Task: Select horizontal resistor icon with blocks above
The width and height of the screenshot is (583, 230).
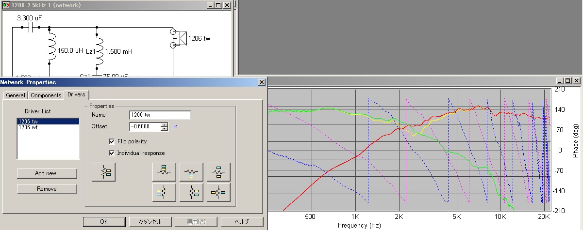Action: coord(164,172)
